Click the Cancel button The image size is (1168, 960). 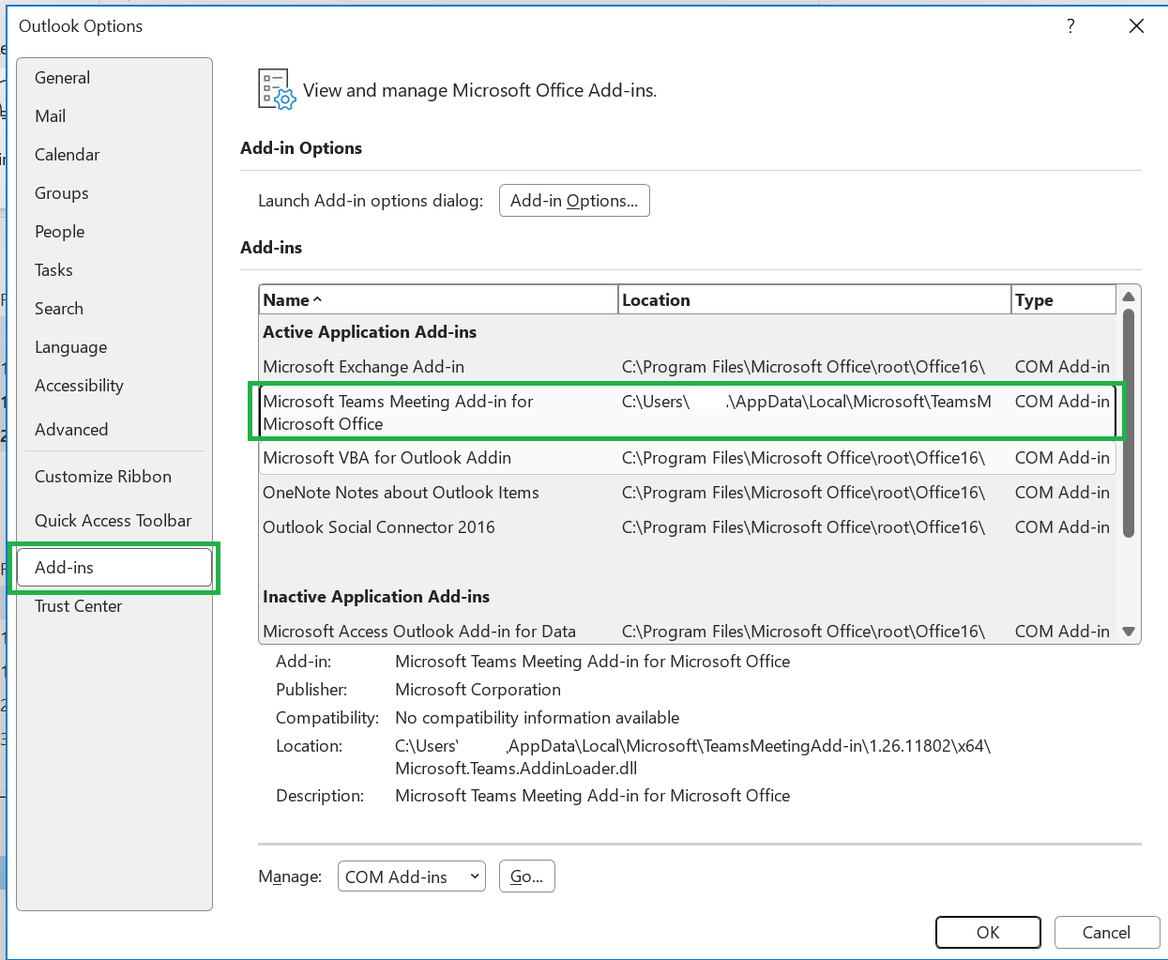(1106, 933)
